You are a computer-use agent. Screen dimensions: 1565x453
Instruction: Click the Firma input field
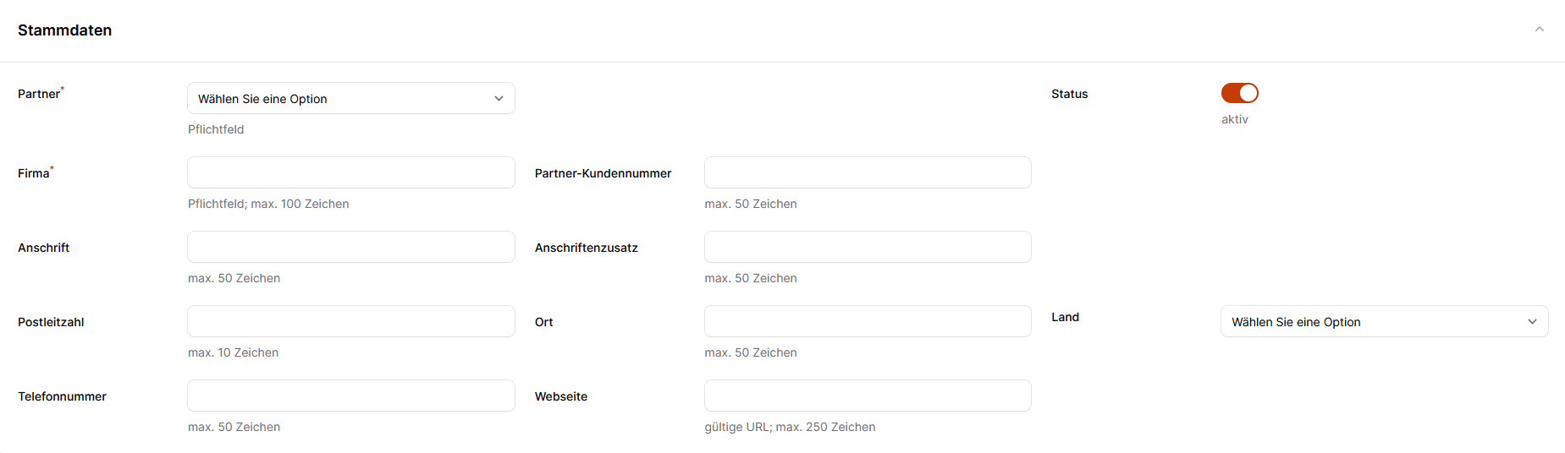350,172
